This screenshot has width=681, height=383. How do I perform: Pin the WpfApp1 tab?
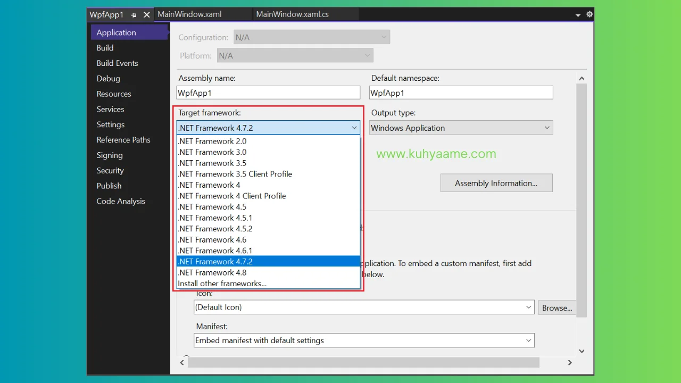(x=134, y=15)
